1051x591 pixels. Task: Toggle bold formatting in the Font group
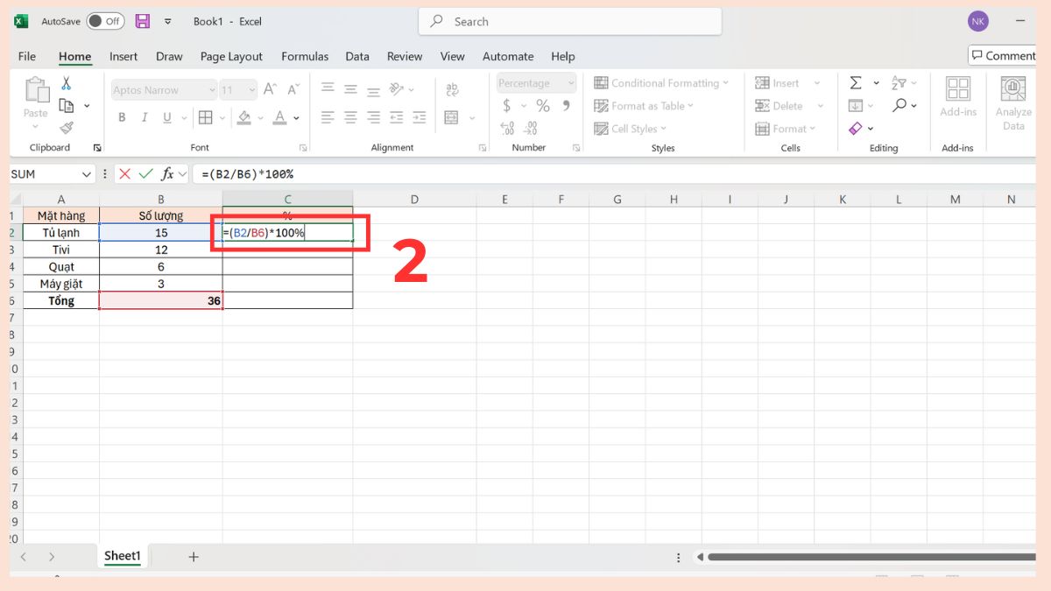[122, 116]
